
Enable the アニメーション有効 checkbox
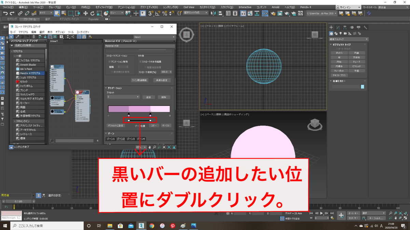coord(109,62)
